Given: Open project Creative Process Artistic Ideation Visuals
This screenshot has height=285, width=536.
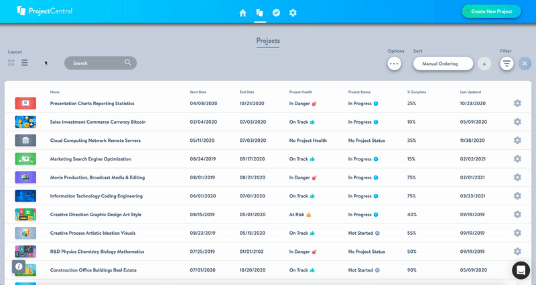Looking at the screenshot, I should point(92,233).
